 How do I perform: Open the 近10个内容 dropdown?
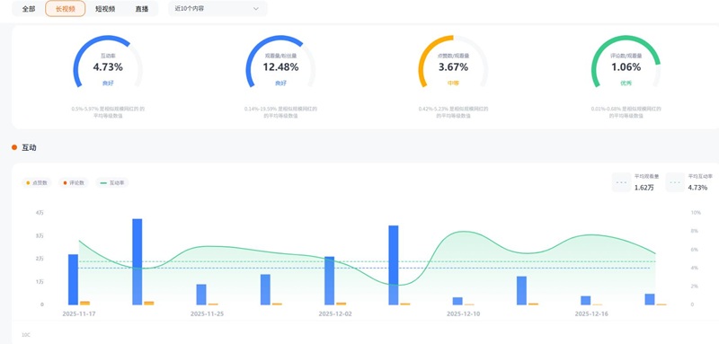(217, 9)
